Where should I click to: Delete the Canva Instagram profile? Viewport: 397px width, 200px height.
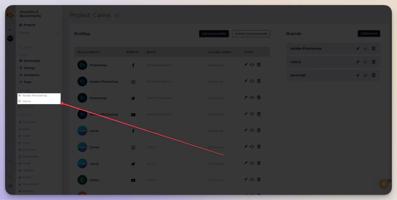259,146
